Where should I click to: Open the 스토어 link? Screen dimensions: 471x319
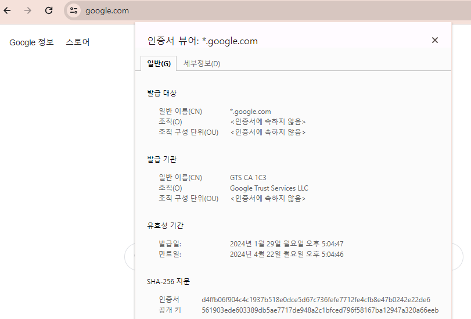tap(77, 42)
